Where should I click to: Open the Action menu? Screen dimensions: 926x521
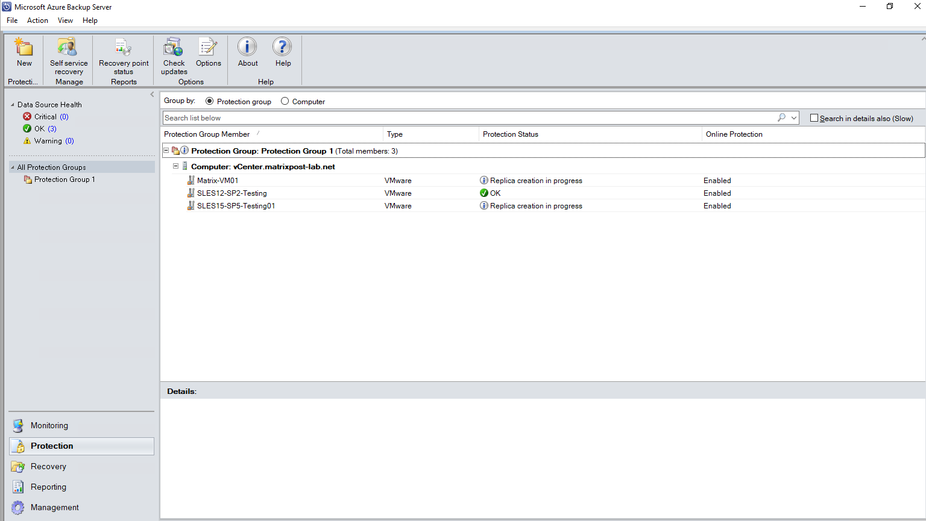[37, 20]
